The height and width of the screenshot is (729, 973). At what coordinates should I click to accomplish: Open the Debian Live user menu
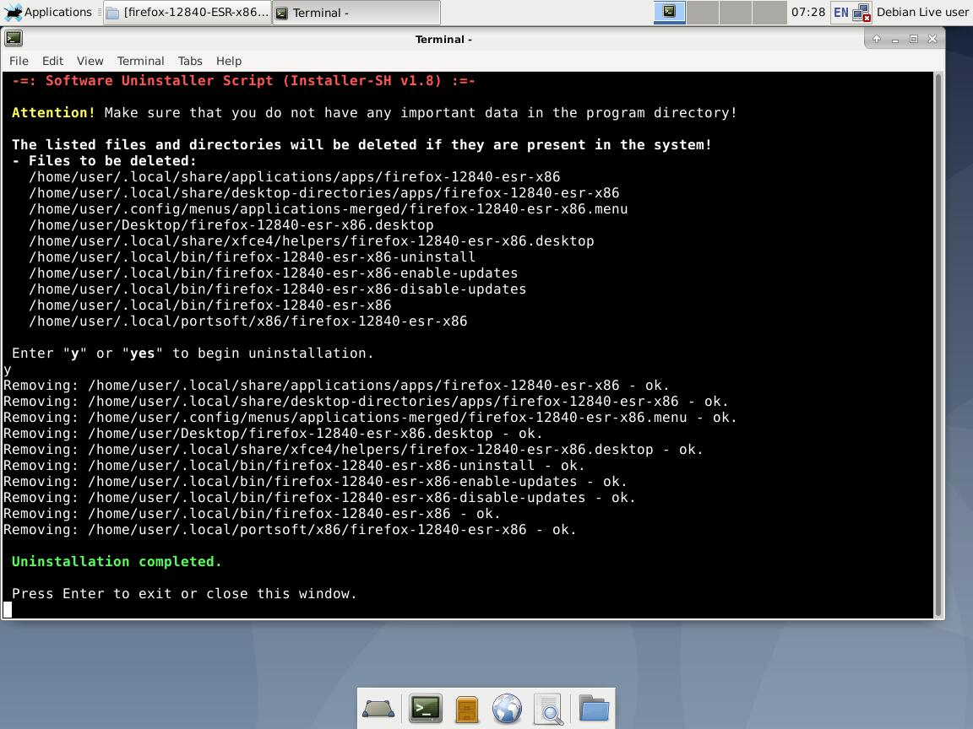922,12
